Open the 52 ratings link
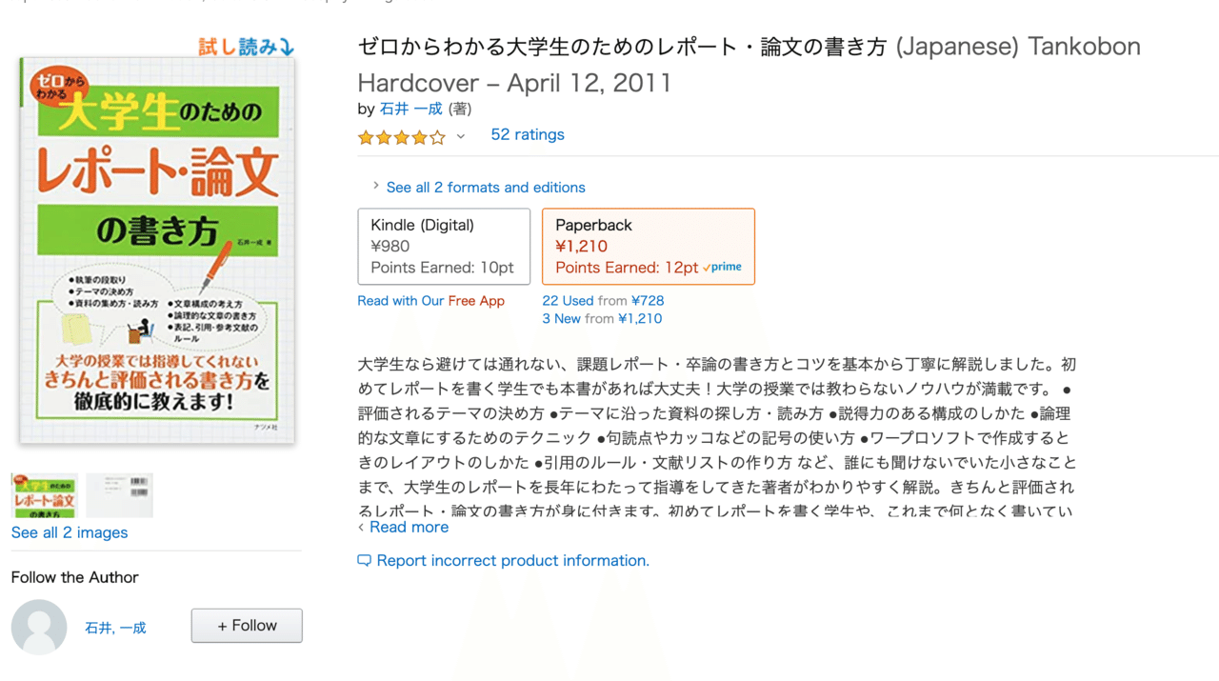 point(527,134)
